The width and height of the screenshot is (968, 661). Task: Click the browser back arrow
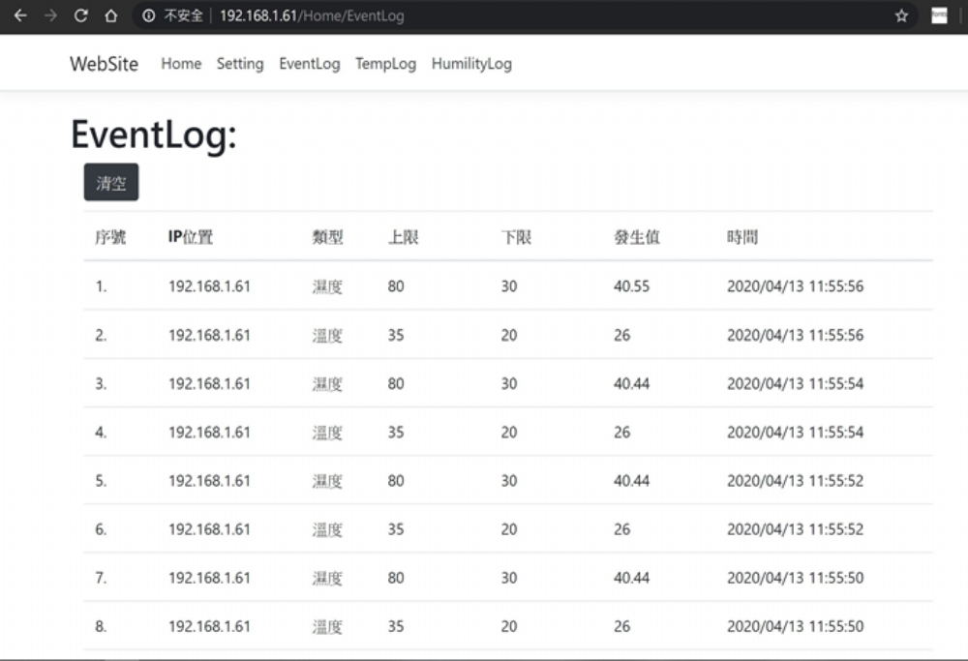click(x=20, y=15)
